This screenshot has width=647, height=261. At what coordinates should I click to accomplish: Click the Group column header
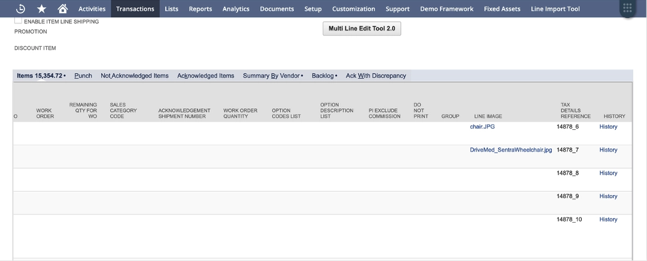(x=450, y=117)
